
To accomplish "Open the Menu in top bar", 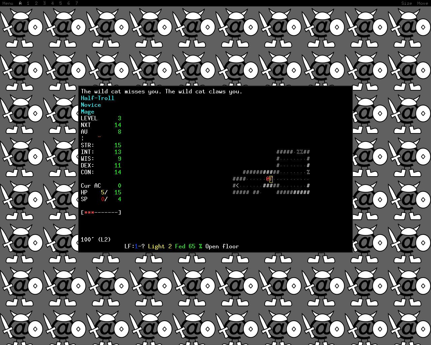I will pos(8,3).
